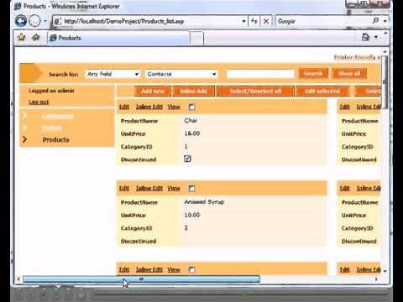Click the arrow icon beside Products menu
403x302 pixels.
(x=24, y=139)
